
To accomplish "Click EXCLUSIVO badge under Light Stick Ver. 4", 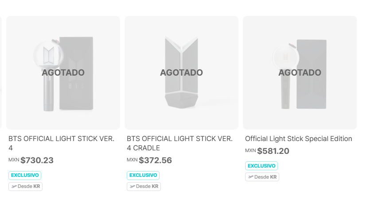I will [25, 175].
